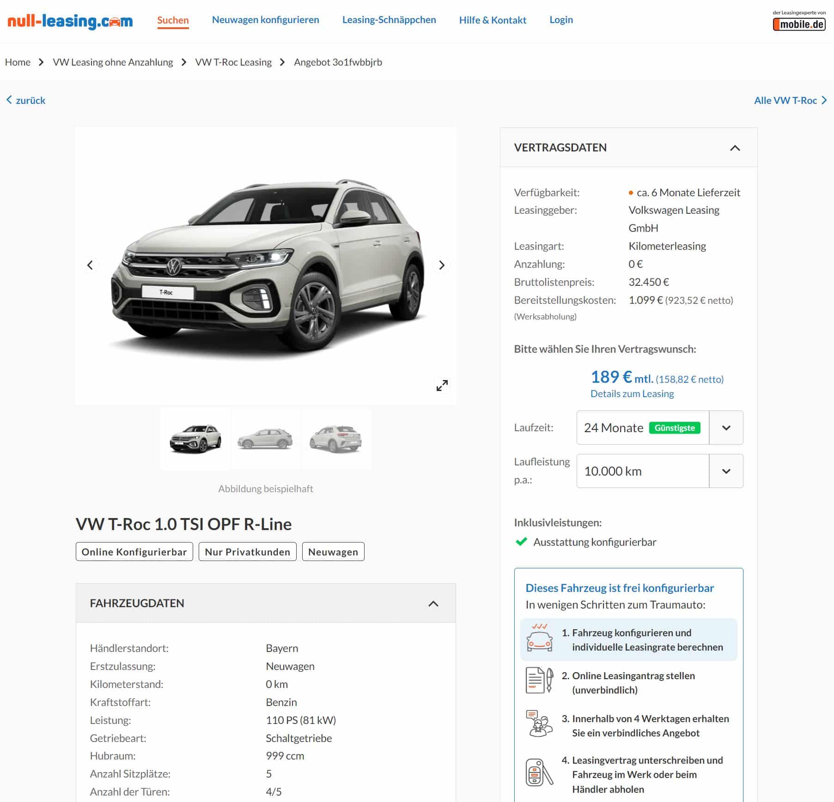Viewport: 834px width, 802px height.
Task: Select the 24 Monate Laufzeit field
Action: (643, 428)
